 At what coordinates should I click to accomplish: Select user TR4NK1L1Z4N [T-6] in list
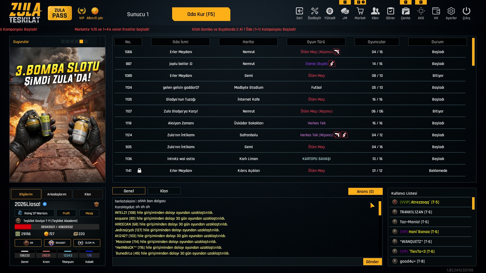tap(431, 212)
